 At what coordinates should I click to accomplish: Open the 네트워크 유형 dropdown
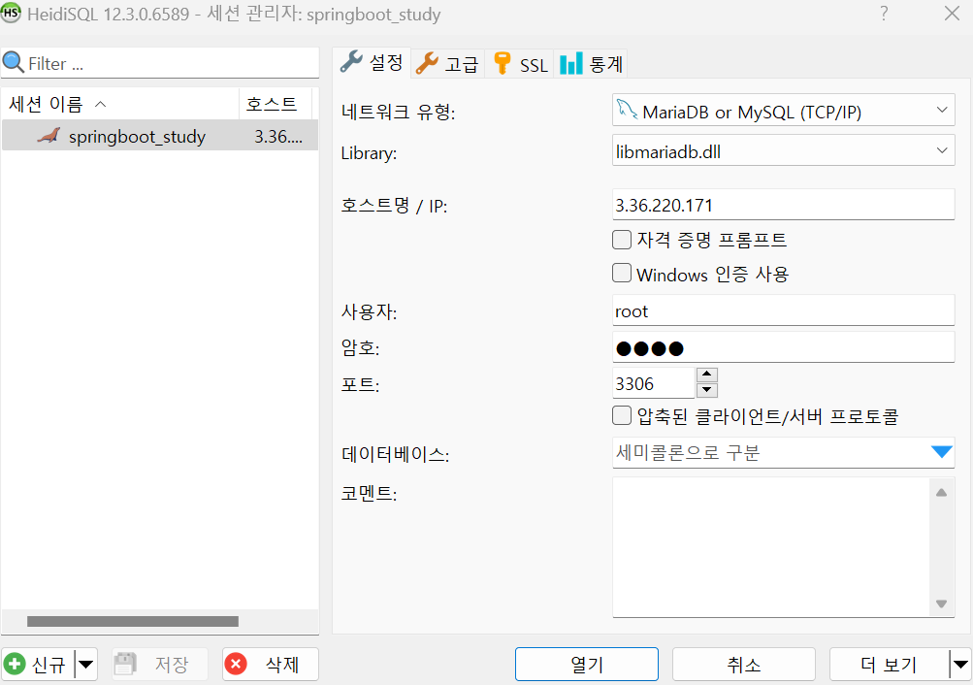(941, 110)
